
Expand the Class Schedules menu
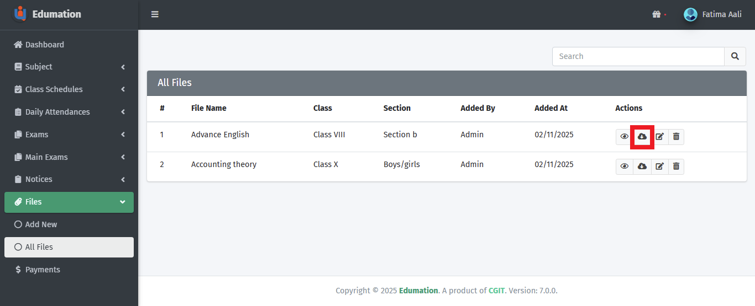click(69, 89)
